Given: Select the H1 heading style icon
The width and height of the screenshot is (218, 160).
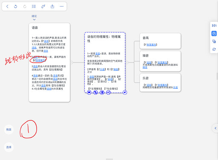Looking at the screenshot, I should pos(214,26).
